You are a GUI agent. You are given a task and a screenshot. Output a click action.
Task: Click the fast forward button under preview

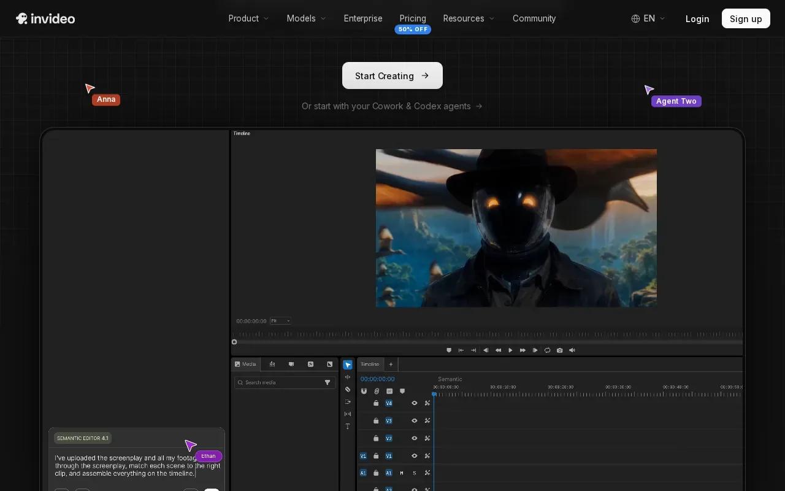click(x=523, y=350)
